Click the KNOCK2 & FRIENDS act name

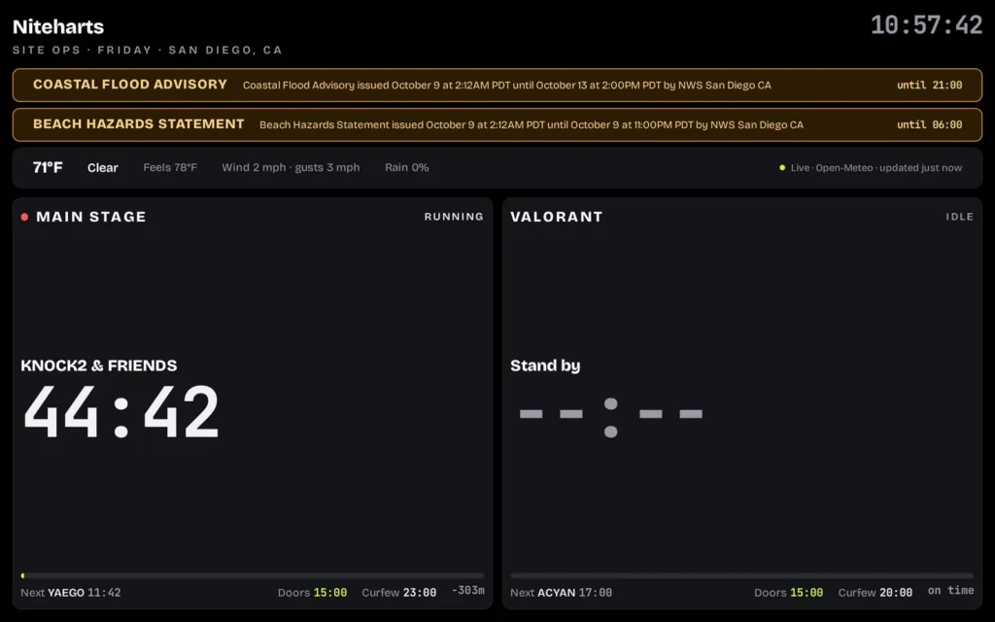pyautogui.click(x=99, y=365)
